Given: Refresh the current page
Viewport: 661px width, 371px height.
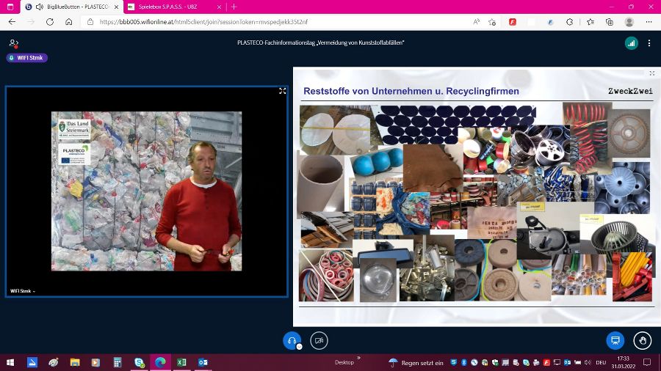Looking at the screenshot, I should click(50, 22).
